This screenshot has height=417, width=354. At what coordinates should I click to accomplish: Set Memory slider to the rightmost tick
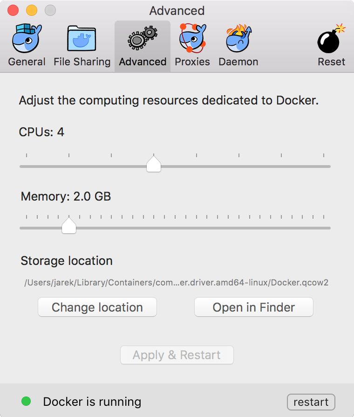[323, 228]
